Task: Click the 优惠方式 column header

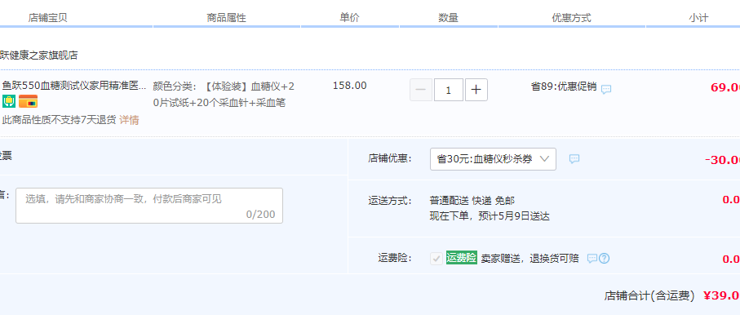Action: point(571,18)
